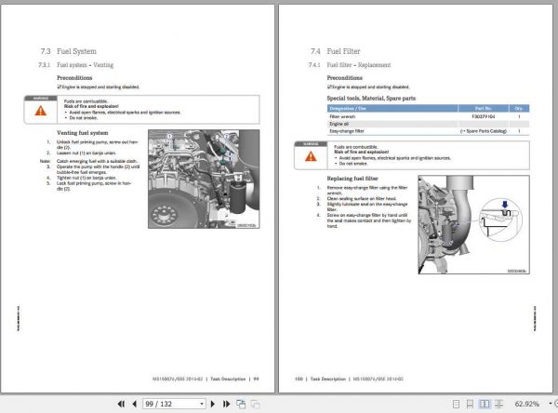Click the greyed-out next view icon
Screen dimensions: 558x413
(255, 404)
